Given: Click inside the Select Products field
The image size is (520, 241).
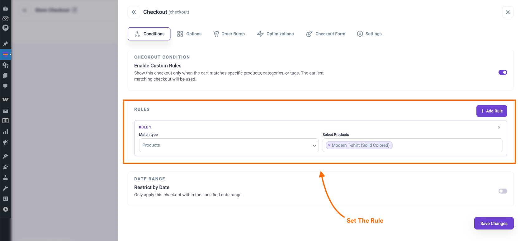Looking at the screenshot, I should (x=412, y=145).
